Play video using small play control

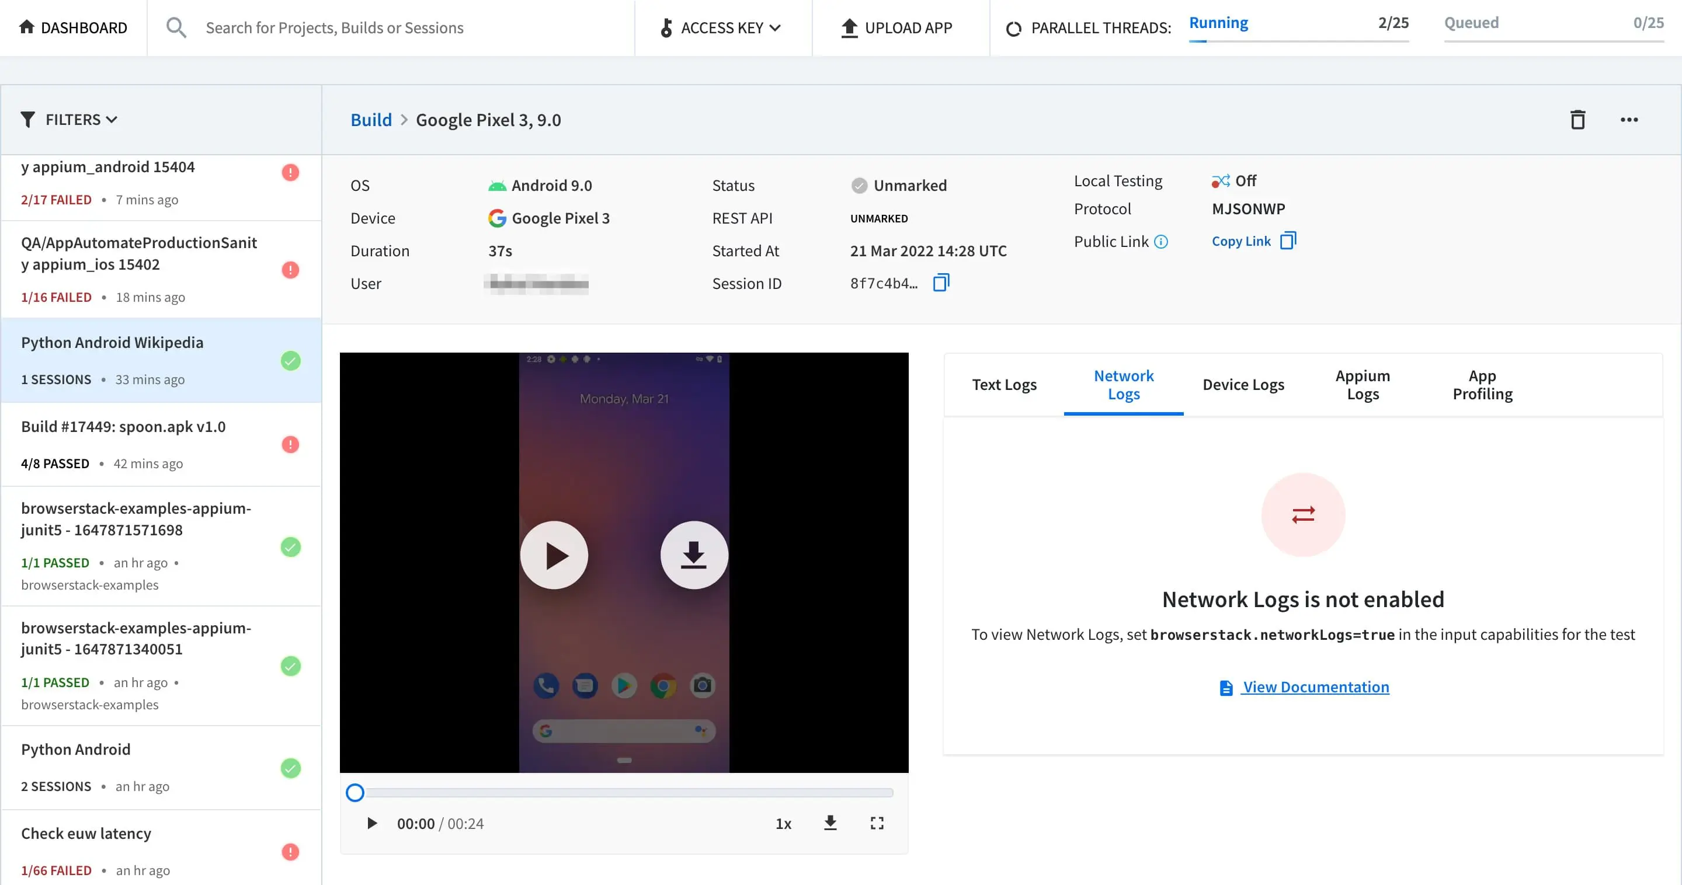[371, 823]
